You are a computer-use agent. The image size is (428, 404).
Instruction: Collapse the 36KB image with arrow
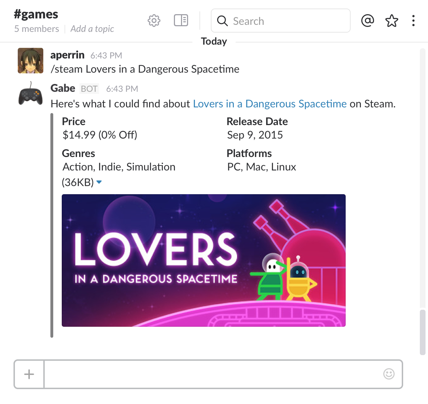click(99, 182)
